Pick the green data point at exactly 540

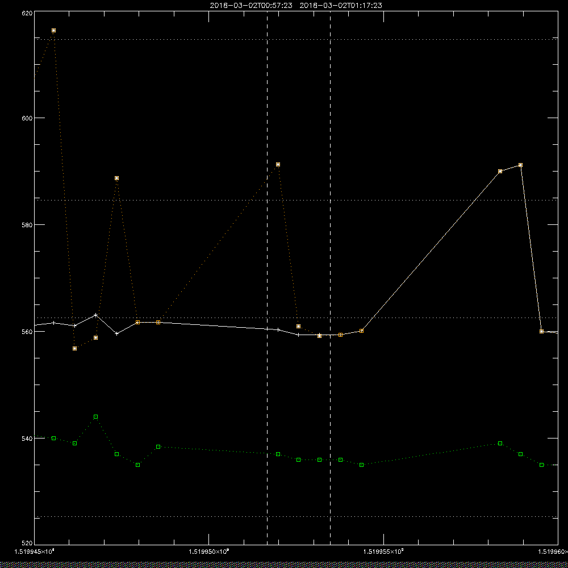[53, 438]
